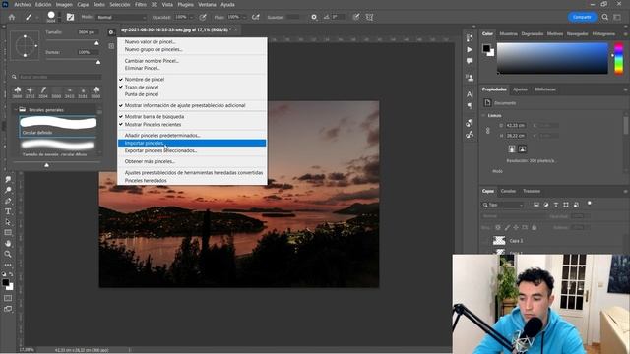This screenshot has height=354, width=630.
Task: Open the Flujo percentage dropdown arrow
Action: point(244,18)
